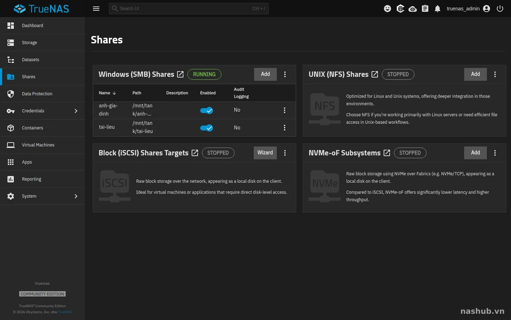Toggle the sidebar with the hamburger menu icon

[x=96, y=8]
